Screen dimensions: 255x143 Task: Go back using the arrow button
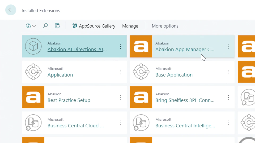point(11,10)
